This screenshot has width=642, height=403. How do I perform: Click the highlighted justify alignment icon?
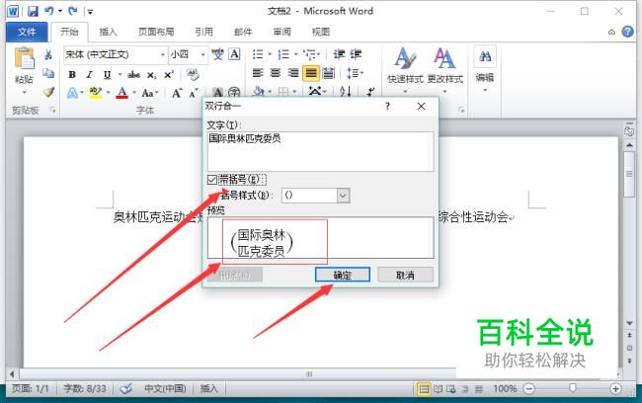pos(311,73)
